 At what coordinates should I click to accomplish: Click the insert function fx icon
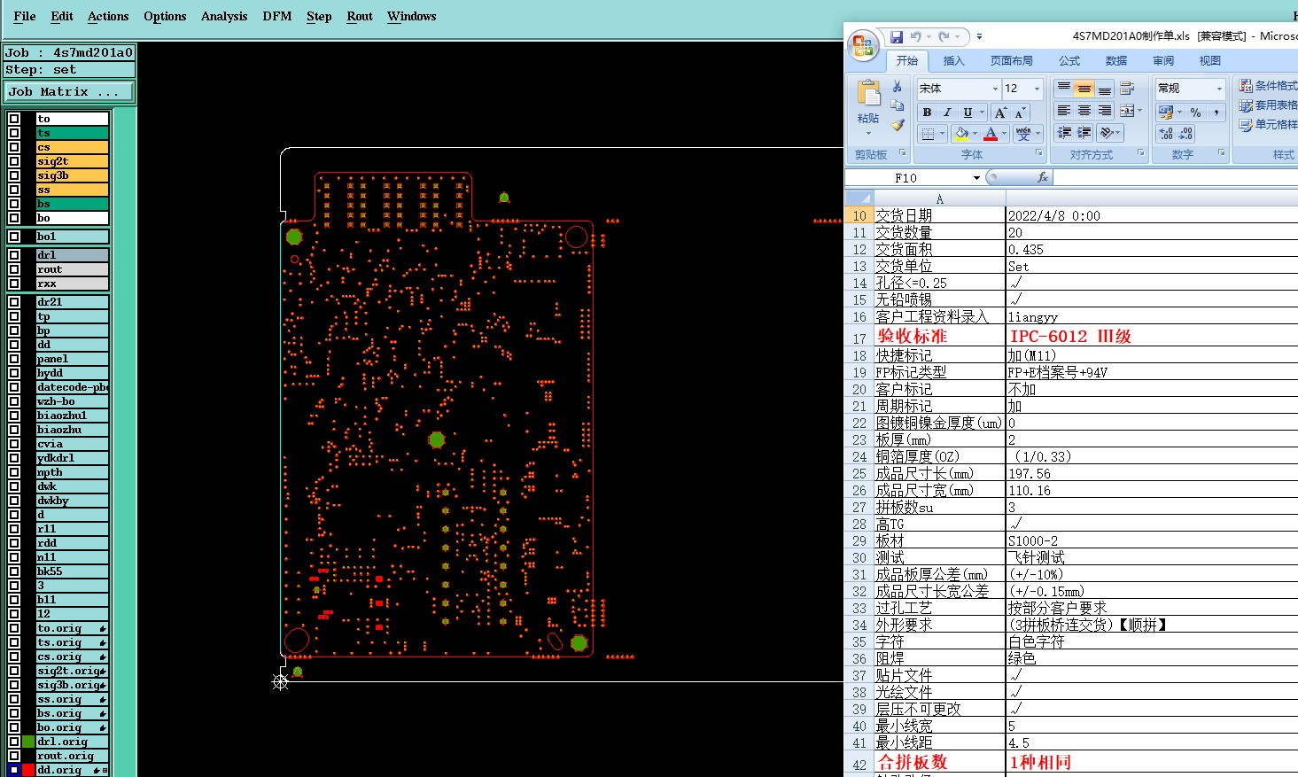1043,177
